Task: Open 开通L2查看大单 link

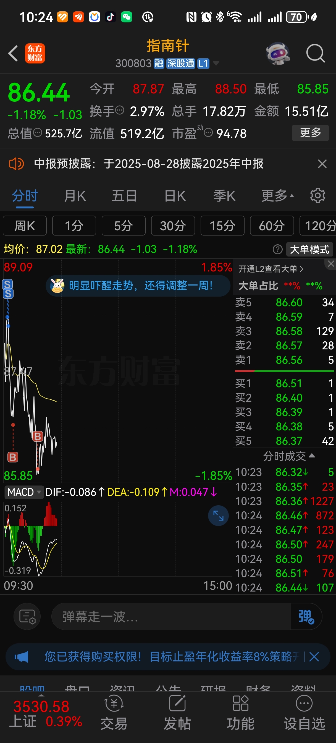Action: 271,269
